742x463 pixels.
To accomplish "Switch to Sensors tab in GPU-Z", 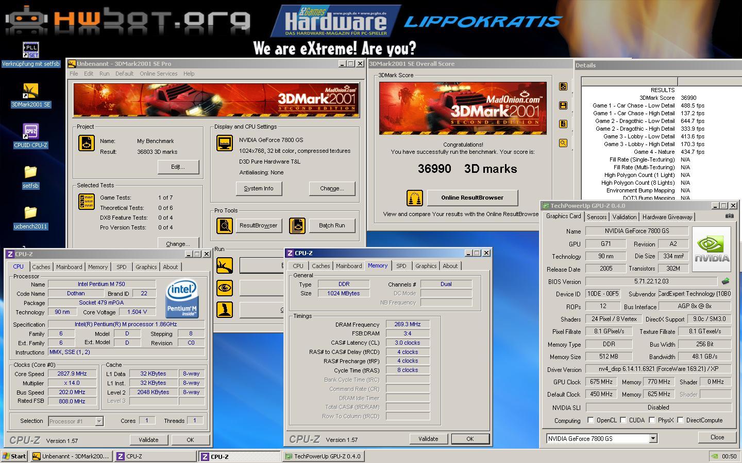I will [x=597, y=217].
